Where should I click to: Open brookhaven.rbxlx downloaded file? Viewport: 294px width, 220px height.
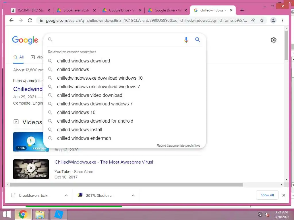33,195
